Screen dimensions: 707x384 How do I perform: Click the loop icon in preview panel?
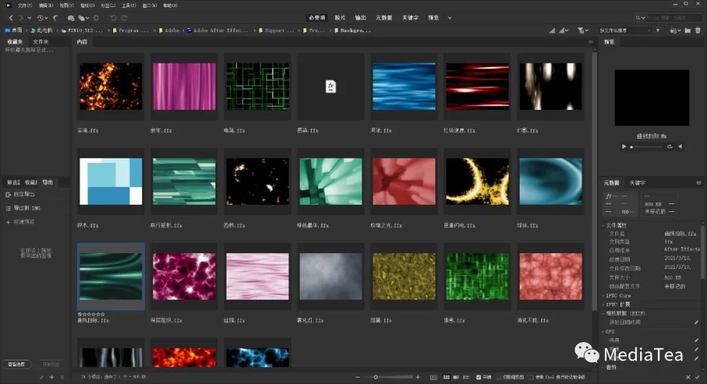click(x=670, y=147)
